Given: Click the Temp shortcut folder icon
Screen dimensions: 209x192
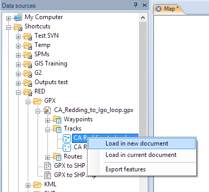Looking at the screenshot, I should pyautogui.click(x=28, y=45).
